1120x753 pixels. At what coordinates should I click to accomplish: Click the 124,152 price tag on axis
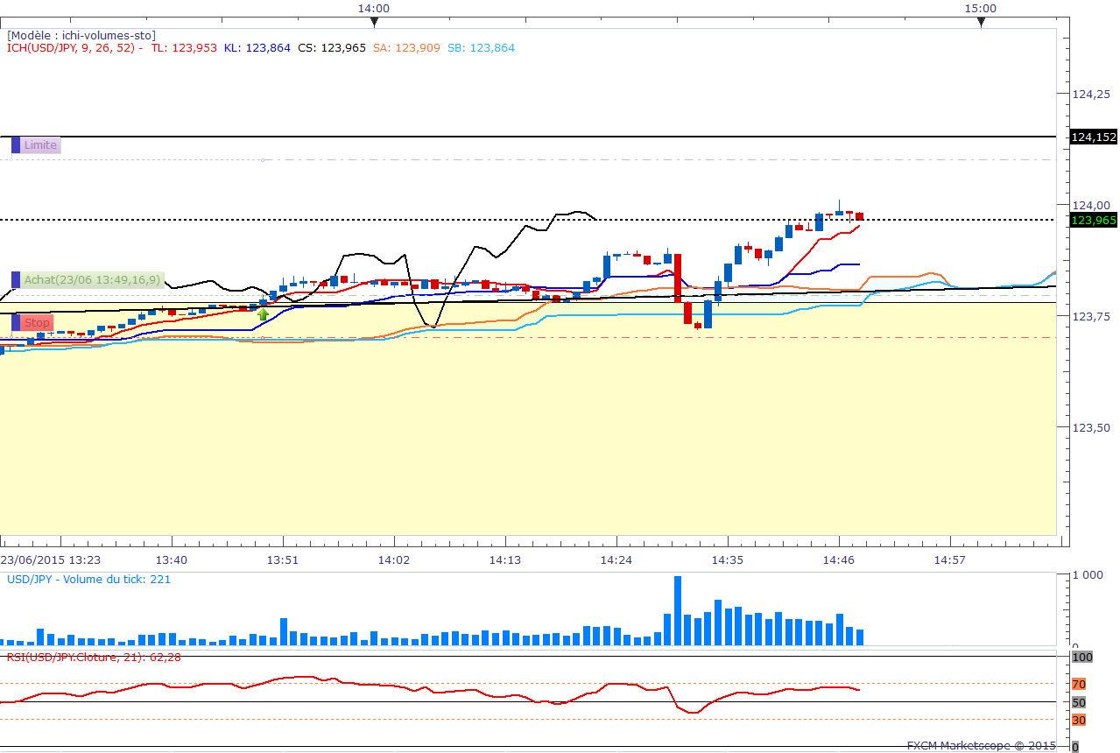click(1093, 137)
